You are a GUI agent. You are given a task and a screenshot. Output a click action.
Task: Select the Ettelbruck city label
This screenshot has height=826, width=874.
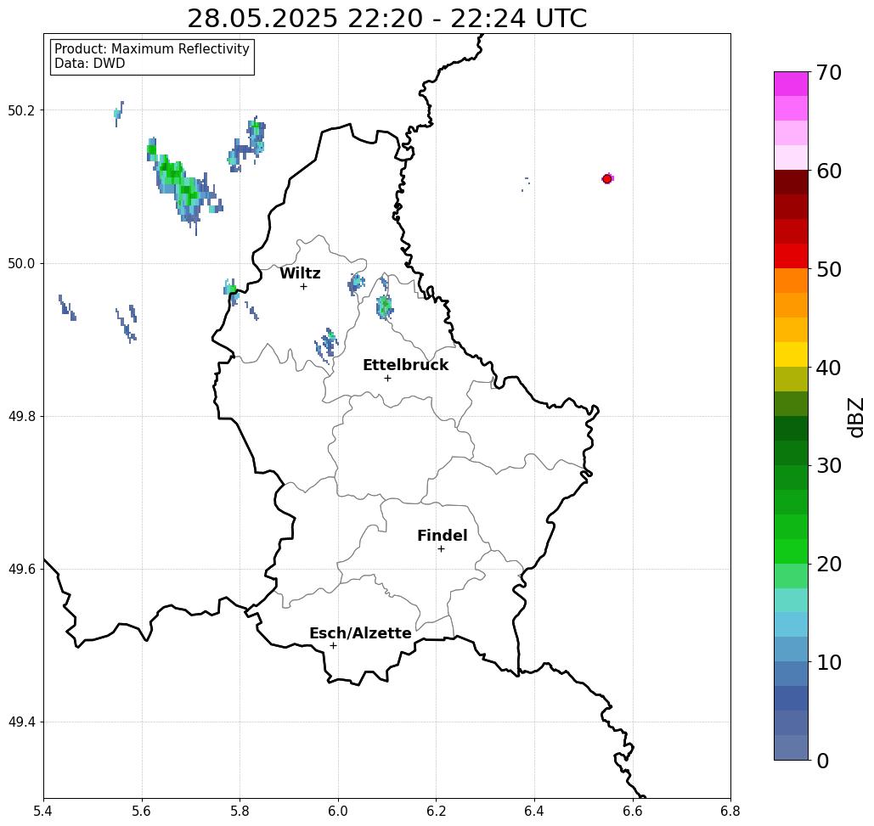click(x=405, y=365)
